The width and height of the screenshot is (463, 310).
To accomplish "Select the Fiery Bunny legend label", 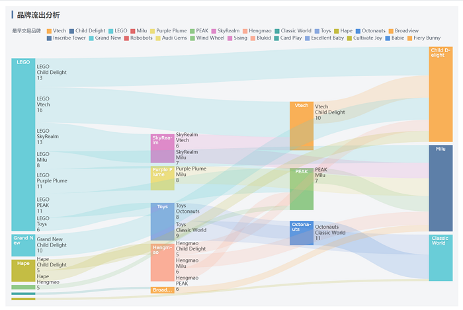I will [427, 38].
